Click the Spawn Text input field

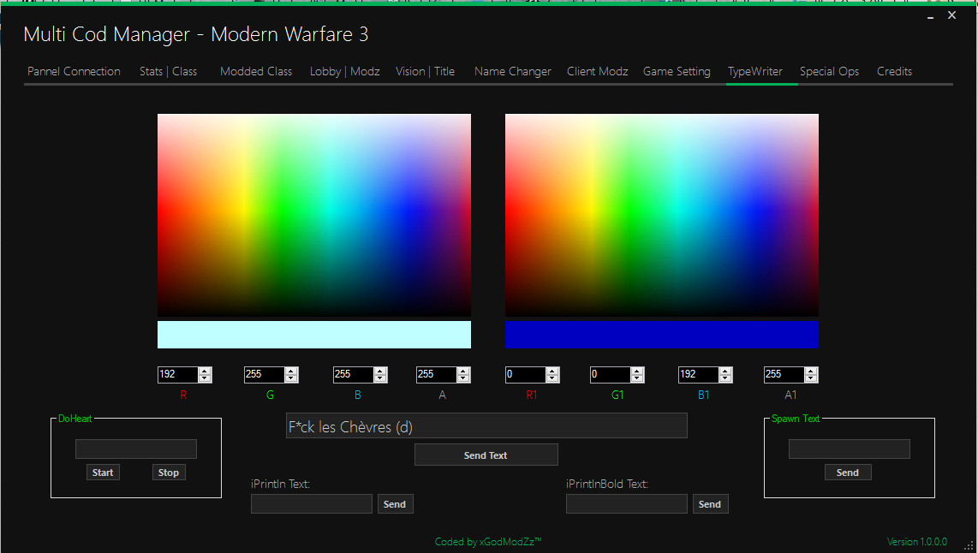pos(850,449)
